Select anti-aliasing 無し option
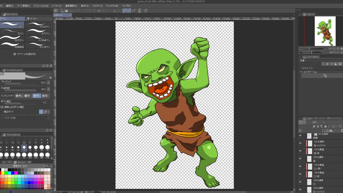 (19, 96)
